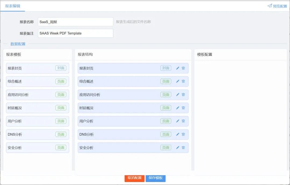The width and height of the screenshot is (290, 185).
Task: Delete 安全分析 via its trash icon
Action: pos(183,147)
